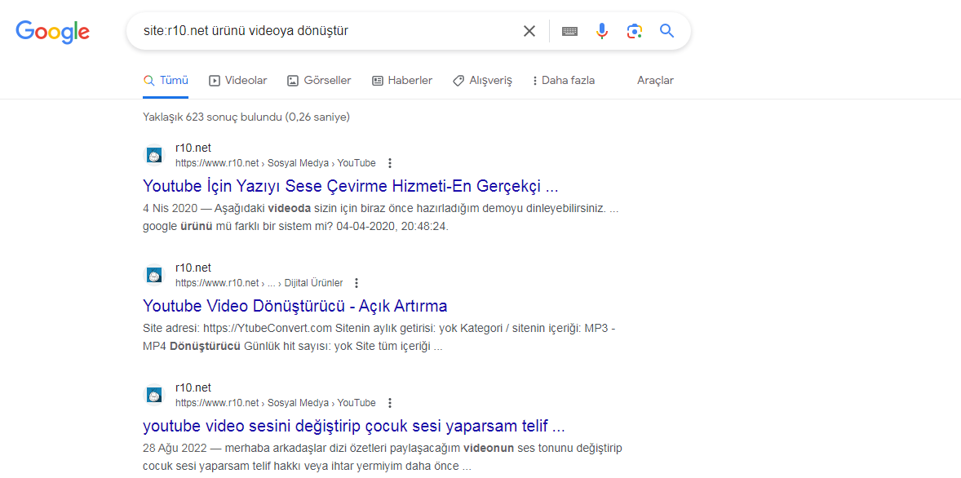Screen dimensions: 961x478
Task: Click r10.net favicon of çocuk sesi result
Action: 154,396
